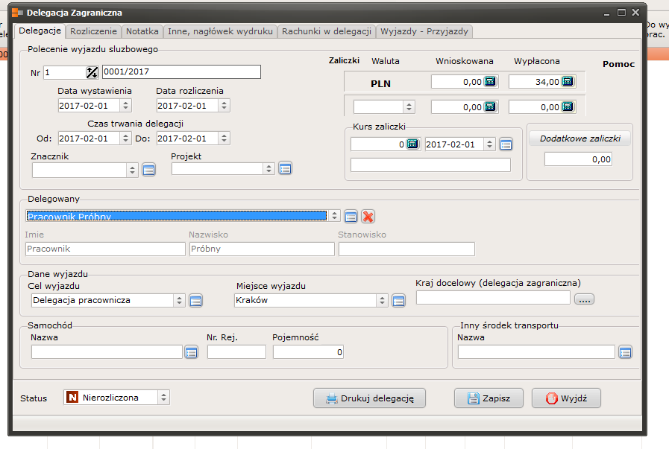This screenshot has width=669, height=449.
Task: Click the Samochód Nazwa input field
Action: (107, 352)
